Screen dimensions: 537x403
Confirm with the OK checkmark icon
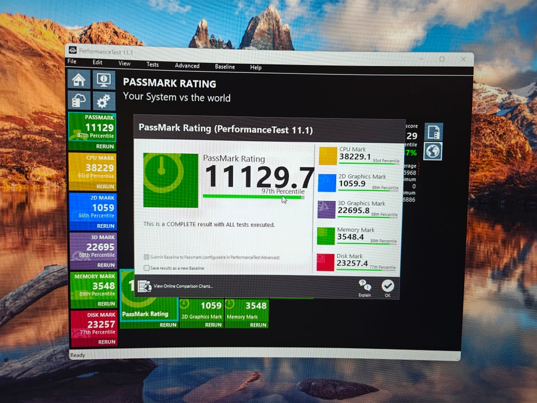[x=388, y=285]
